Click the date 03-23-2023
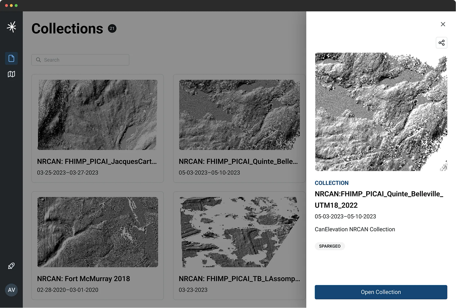 coord(193,290)
